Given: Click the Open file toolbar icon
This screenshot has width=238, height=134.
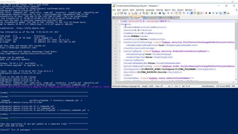Looking at the screenshot, I should pyautogui.click(x=118, y=13).
